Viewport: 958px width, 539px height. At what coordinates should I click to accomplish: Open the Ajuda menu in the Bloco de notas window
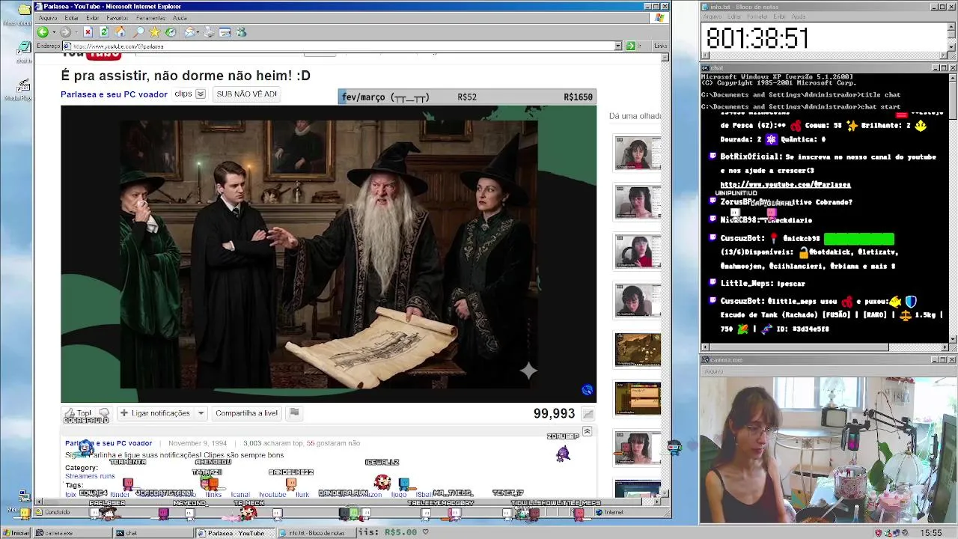[799, 16]
